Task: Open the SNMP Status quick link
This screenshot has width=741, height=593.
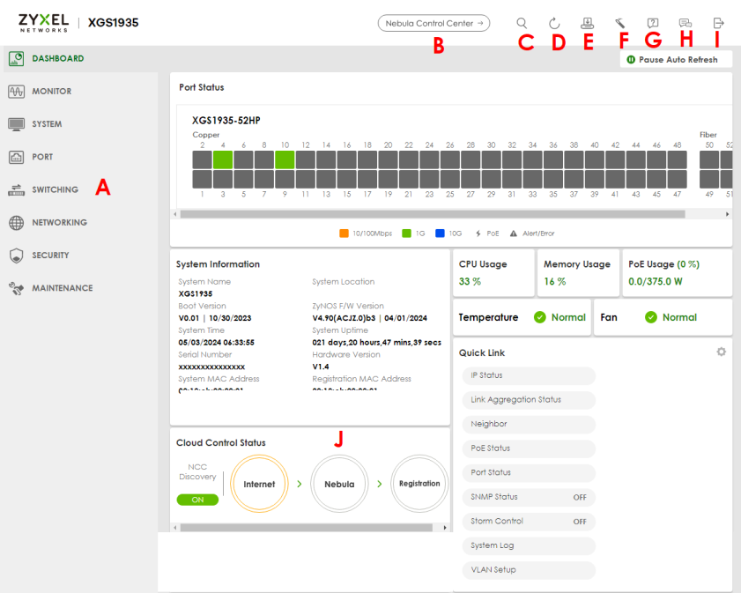Action: (529, 497)
